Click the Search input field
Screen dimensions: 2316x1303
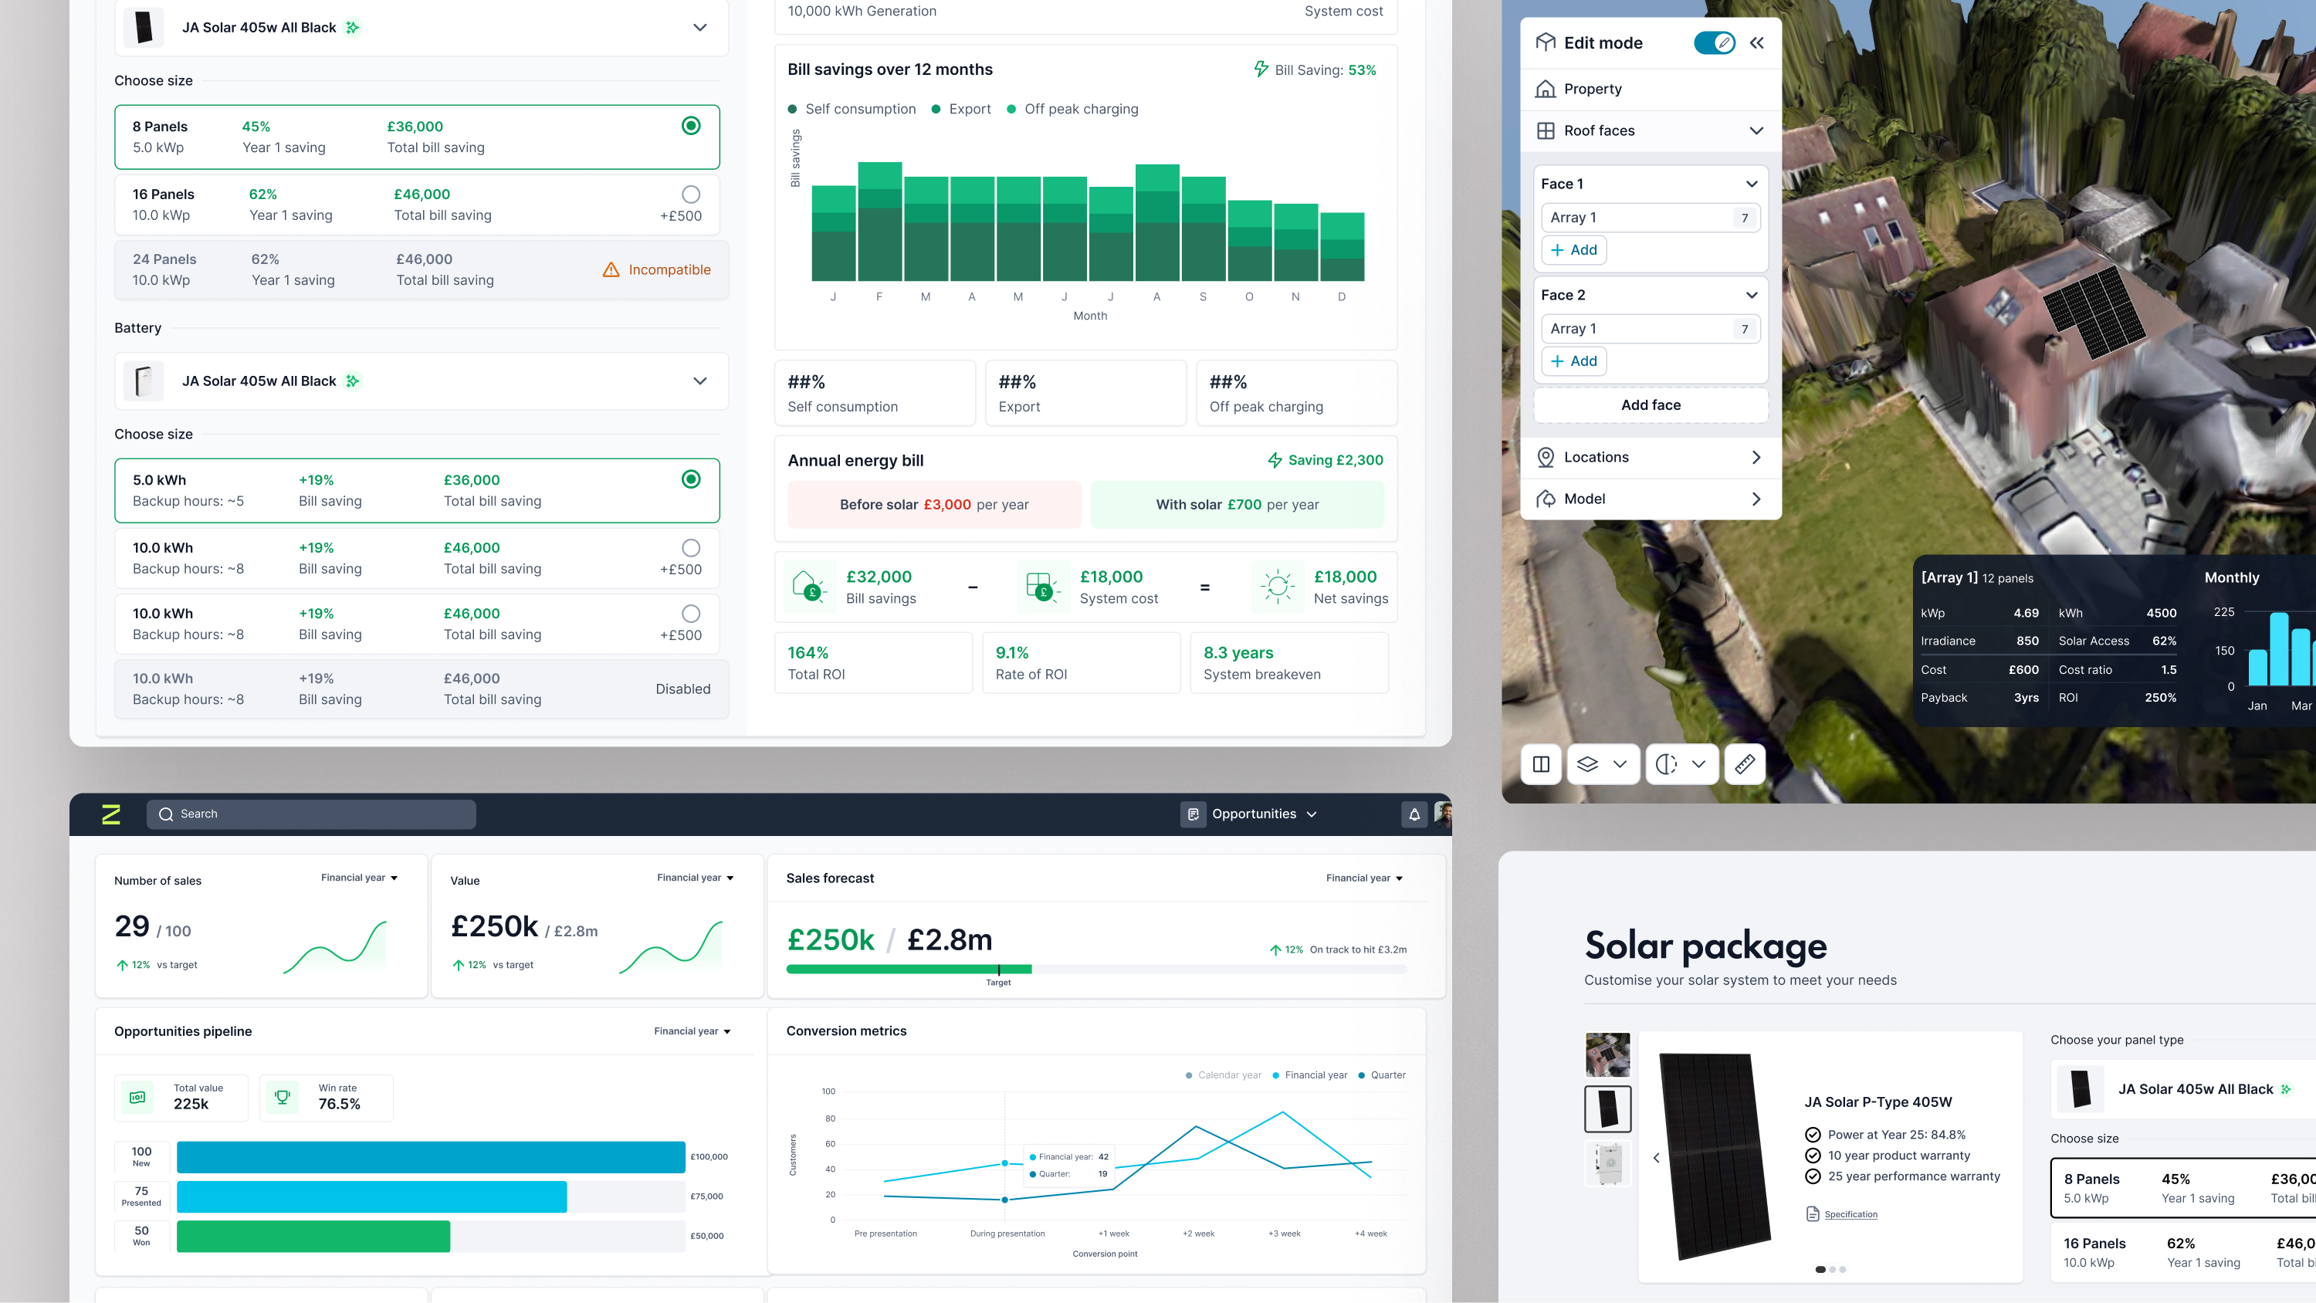pyautogui.click(x=311, y=814)
